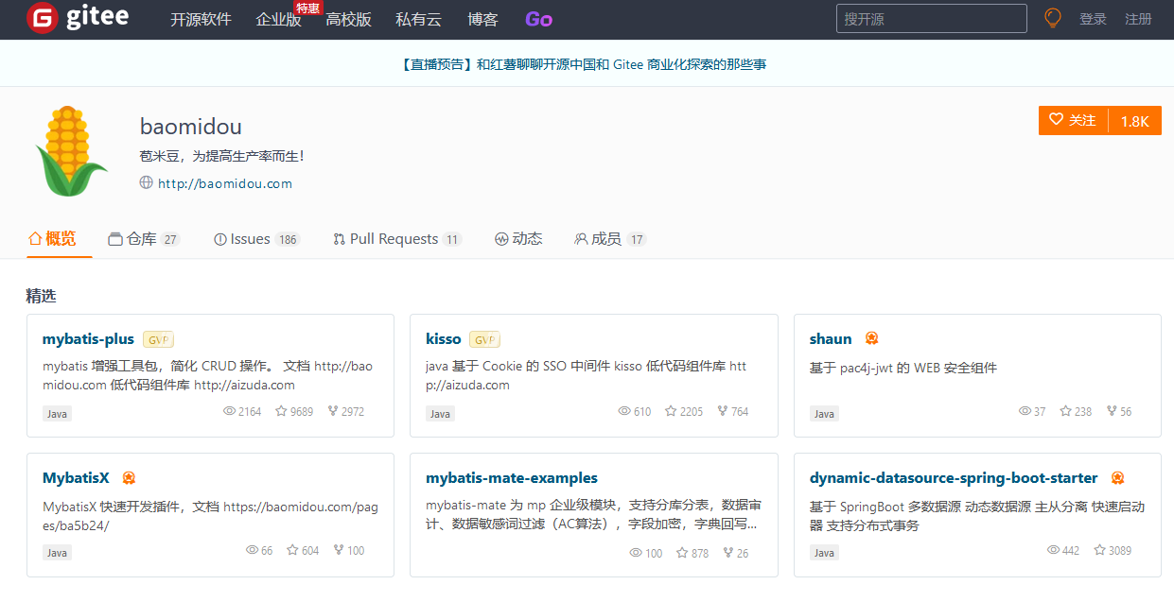Open the mybatis-plus repository
This screenshot has height=602, width=1174.
tap(88, 338)
